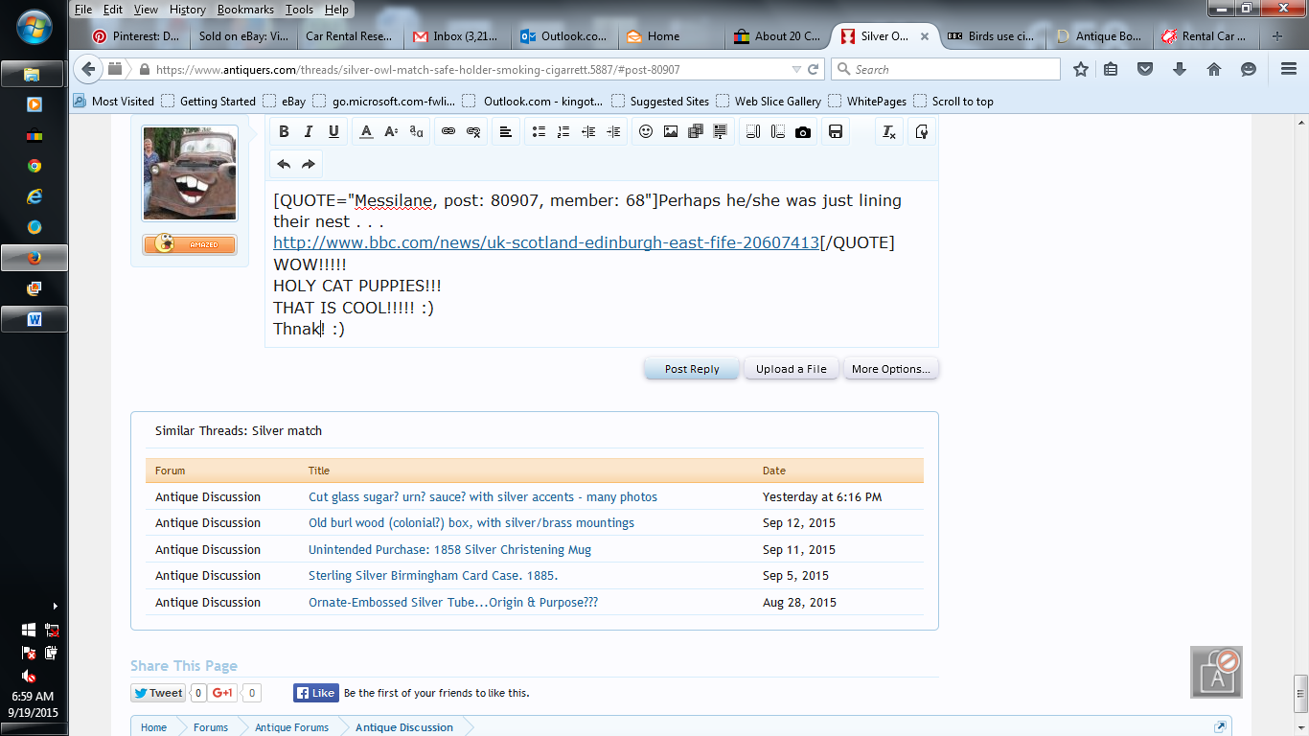Click the camera icon in the editor toolbar
This screenshot has width=1309, height=736.
click(803, 132)
